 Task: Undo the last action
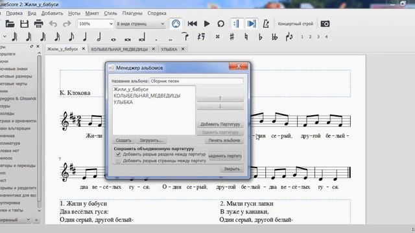tap(53, 24)
